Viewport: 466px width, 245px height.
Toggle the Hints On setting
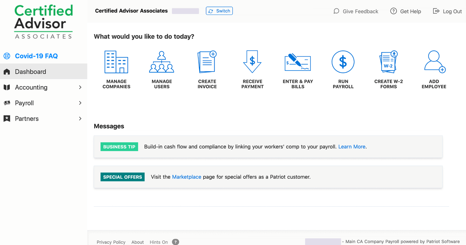tap(159, 242)
